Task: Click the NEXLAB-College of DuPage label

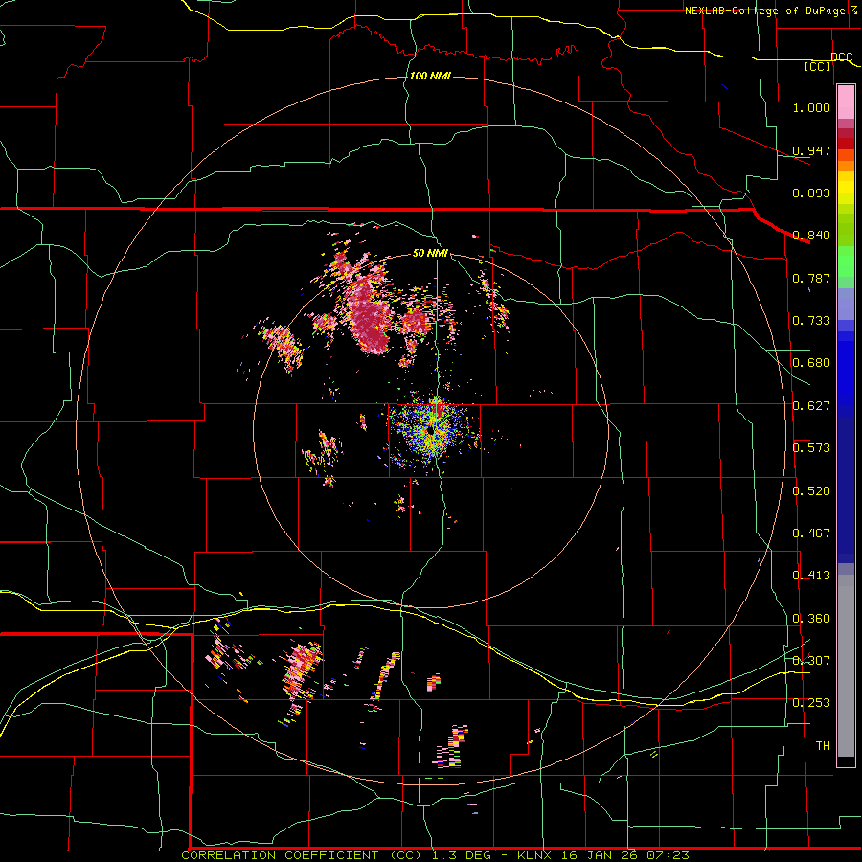Action: pyautogui.click(x=764, y=11)
